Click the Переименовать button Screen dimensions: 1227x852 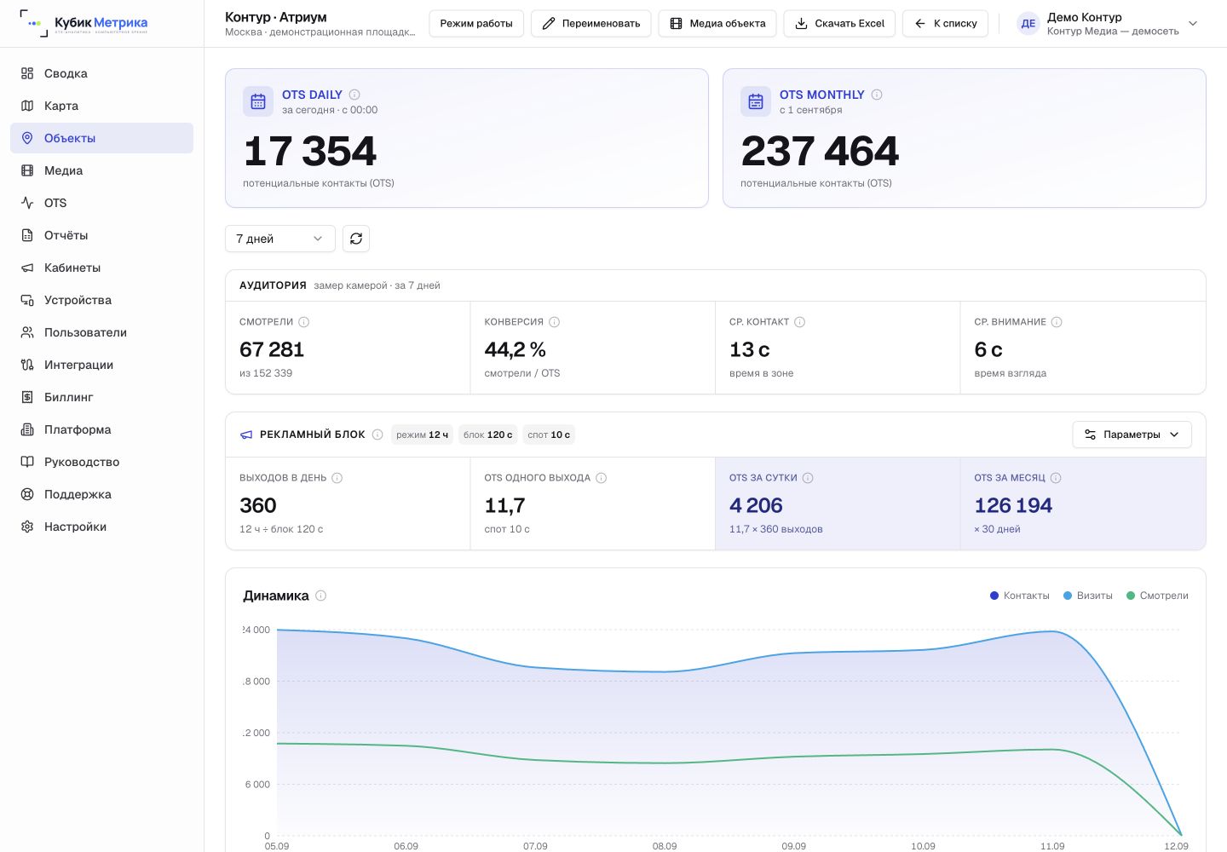591,24
